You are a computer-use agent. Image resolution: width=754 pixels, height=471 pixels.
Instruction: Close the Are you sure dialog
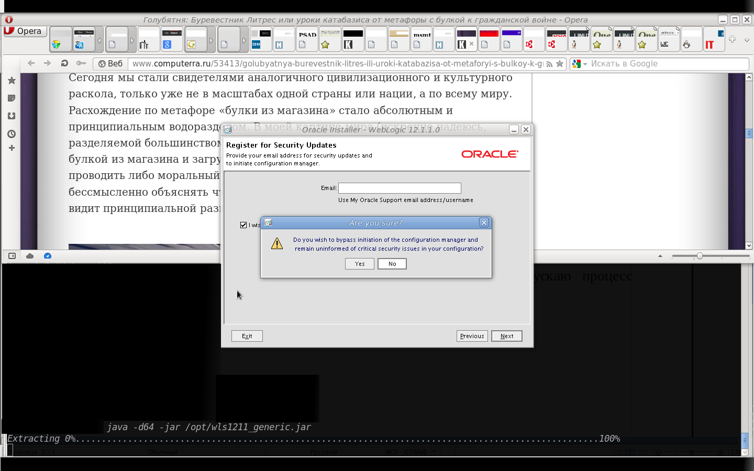(x=484, y=223)
